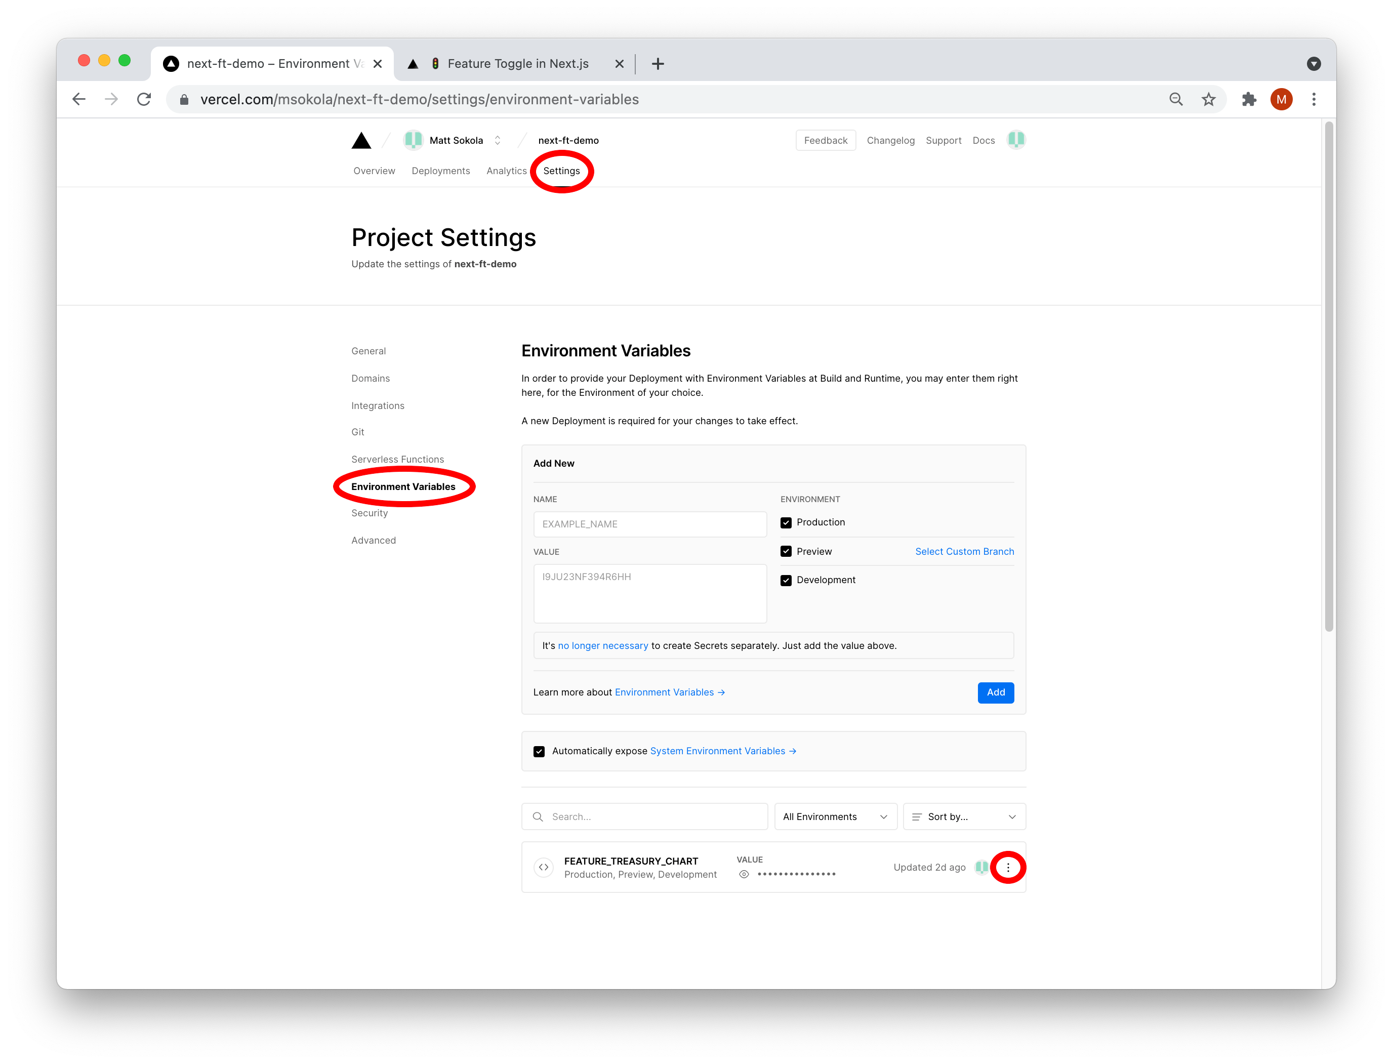
Task: Click the zoom magnifier icon in address bar
Action: point(1176,99)
